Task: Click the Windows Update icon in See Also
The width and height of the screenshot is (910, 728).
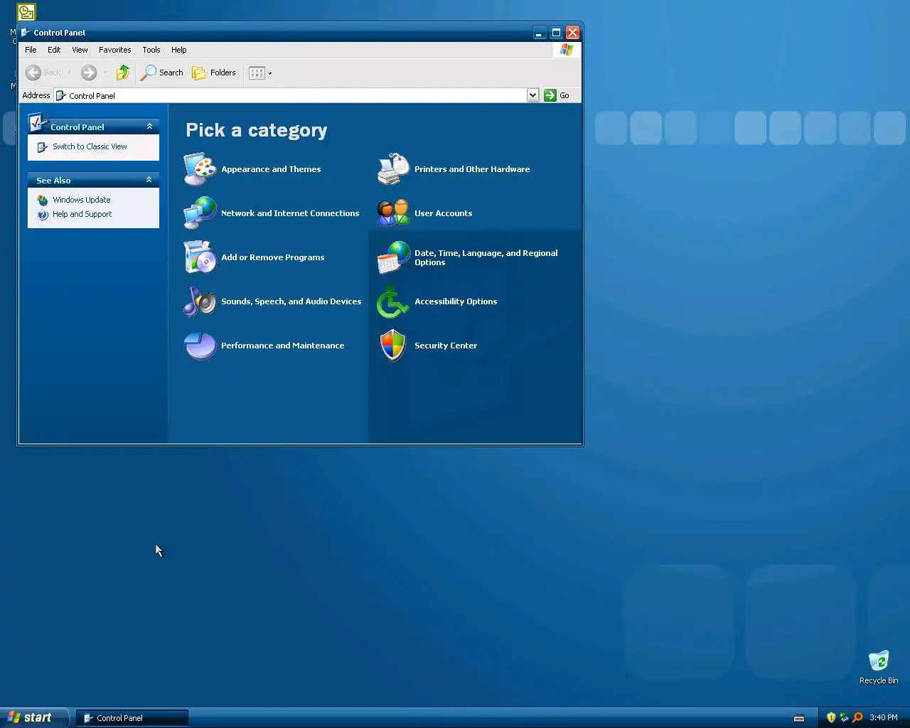Action: 43,200
